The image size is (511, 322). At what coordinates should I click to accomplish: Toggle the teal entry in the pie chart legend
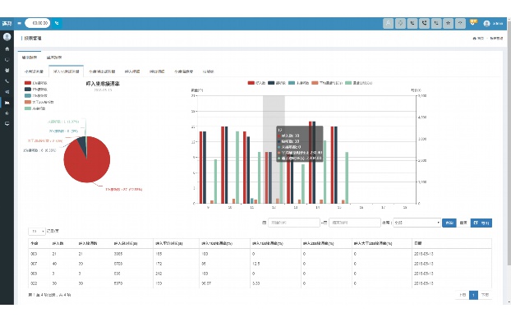click(x=36, y=96)
